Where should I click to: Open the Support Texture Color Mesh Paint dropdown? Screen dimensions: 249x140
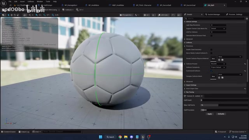[x=218, y=28]
